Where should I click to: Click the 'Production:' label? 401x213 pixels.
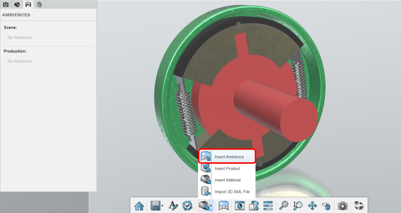(15, 51)
